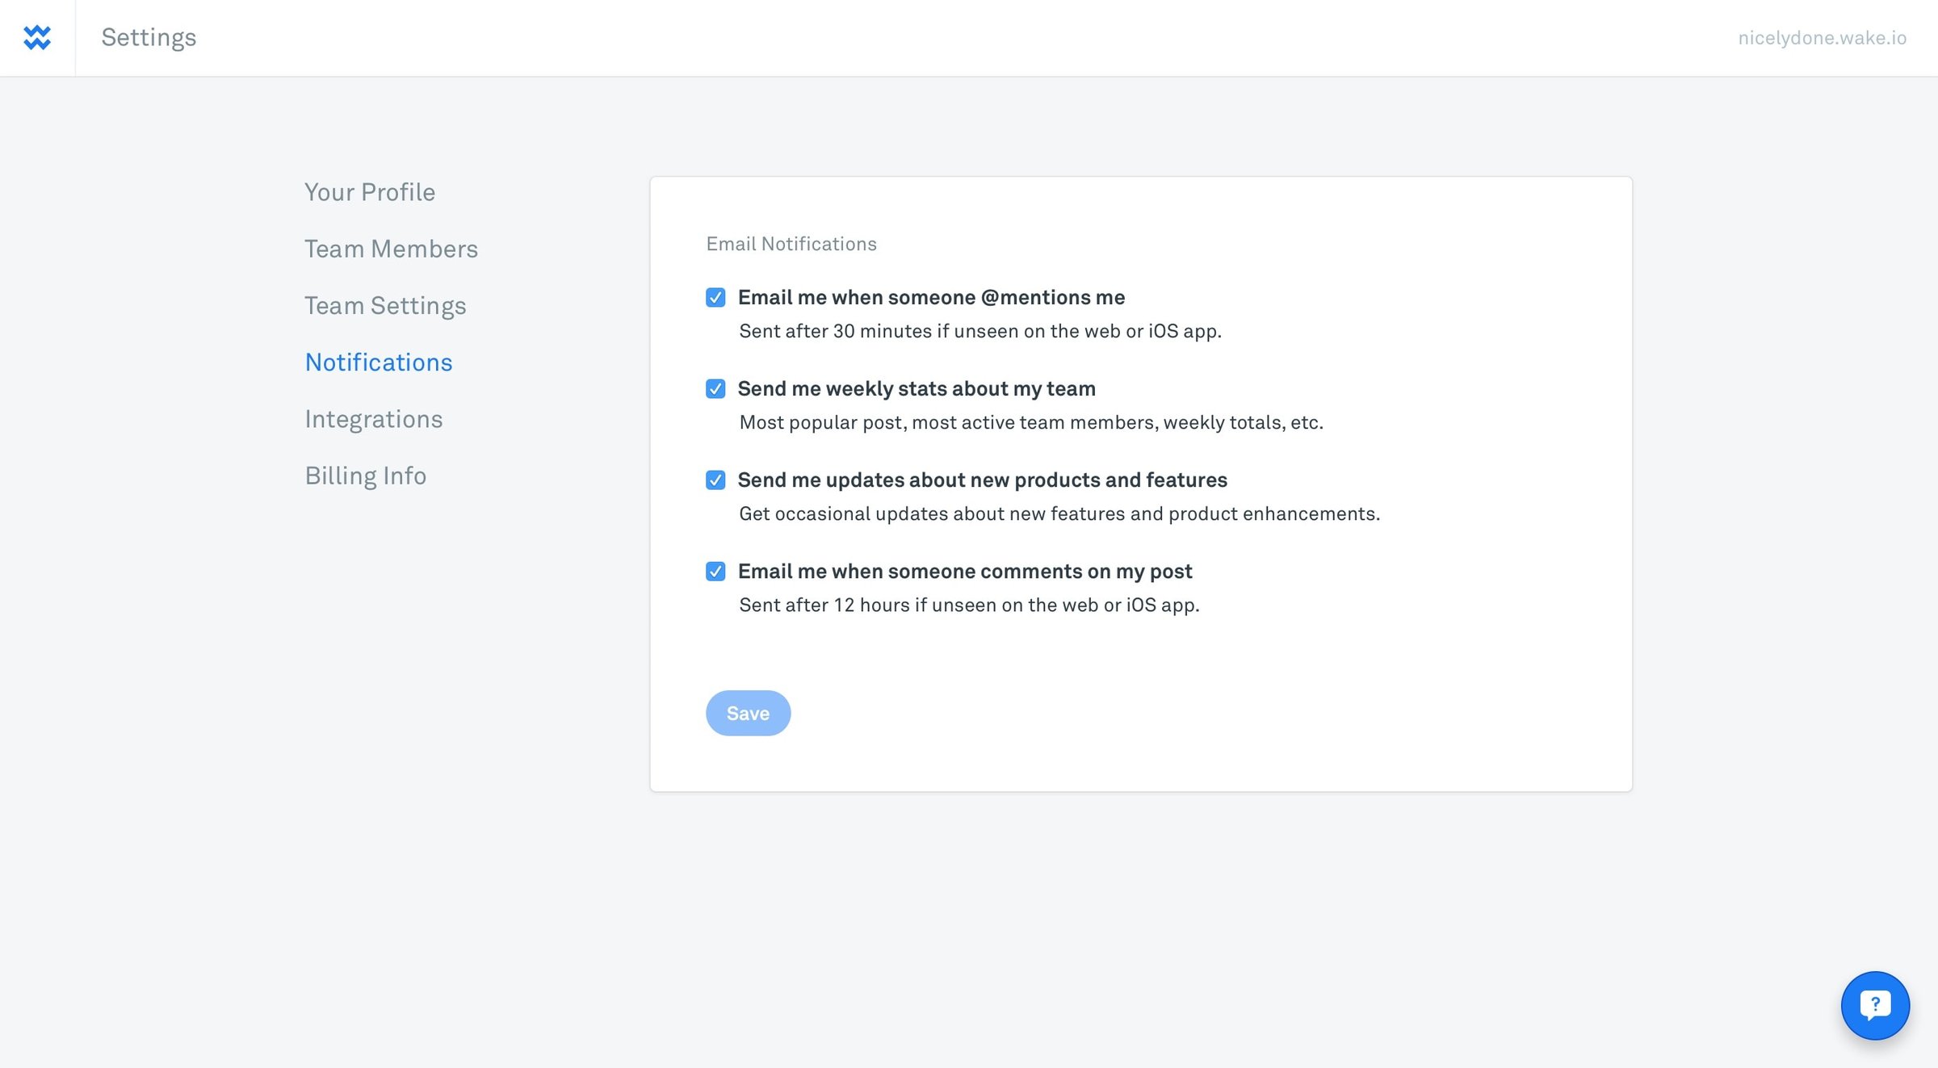Viewport: 1938px width, 1068px height.
Task: Open Billing Info page
Action: pyautogui.click(x=366, y=476)
